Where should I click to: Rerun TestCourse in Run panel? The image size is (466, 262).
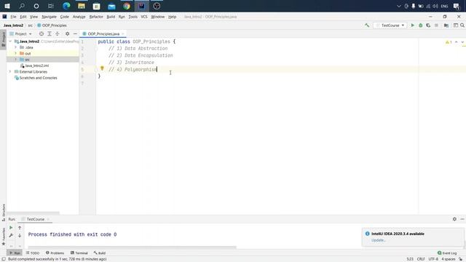[11, 228]
